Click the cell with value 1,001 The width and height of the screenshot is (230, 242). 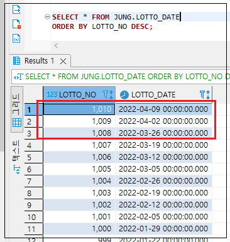click(x=79, y=217)
